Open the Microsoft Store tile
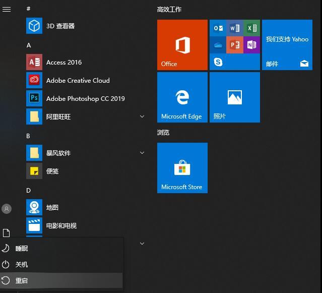Screen dimensions: 322x293 pyautogui.click(x=182, y=168)
